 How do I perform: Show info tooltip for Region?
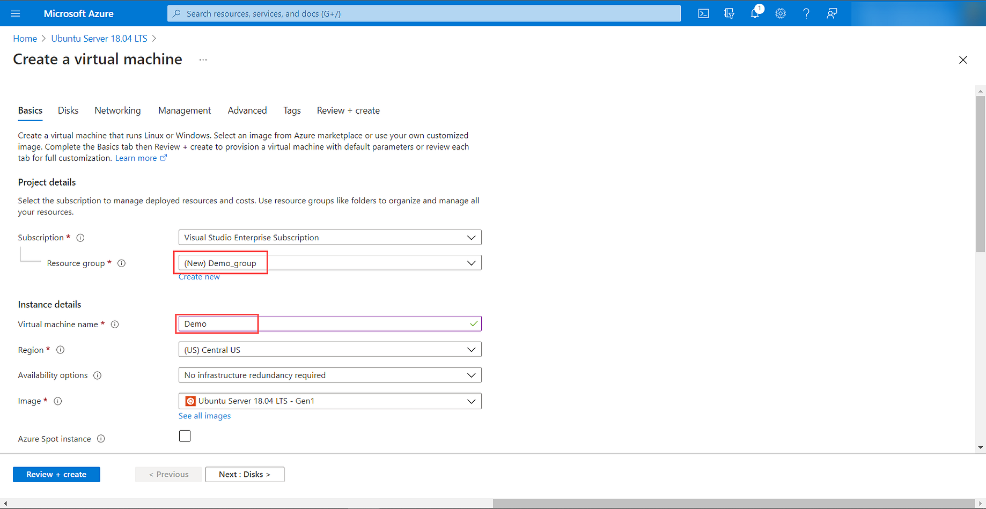(x=61, y=350)
